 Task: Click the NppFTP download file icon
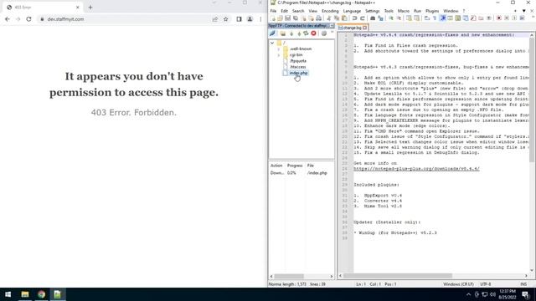point(291,33)
